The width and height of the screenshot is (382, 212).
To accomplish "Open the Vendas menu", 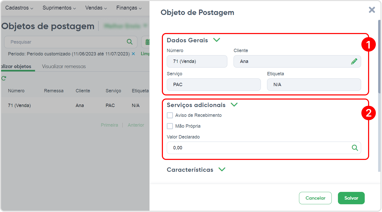I will (96, 8).
